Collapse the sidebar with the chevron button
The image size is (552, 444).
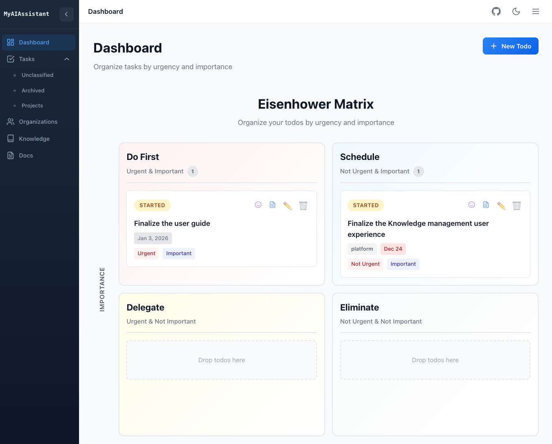[x=66, y=14]
